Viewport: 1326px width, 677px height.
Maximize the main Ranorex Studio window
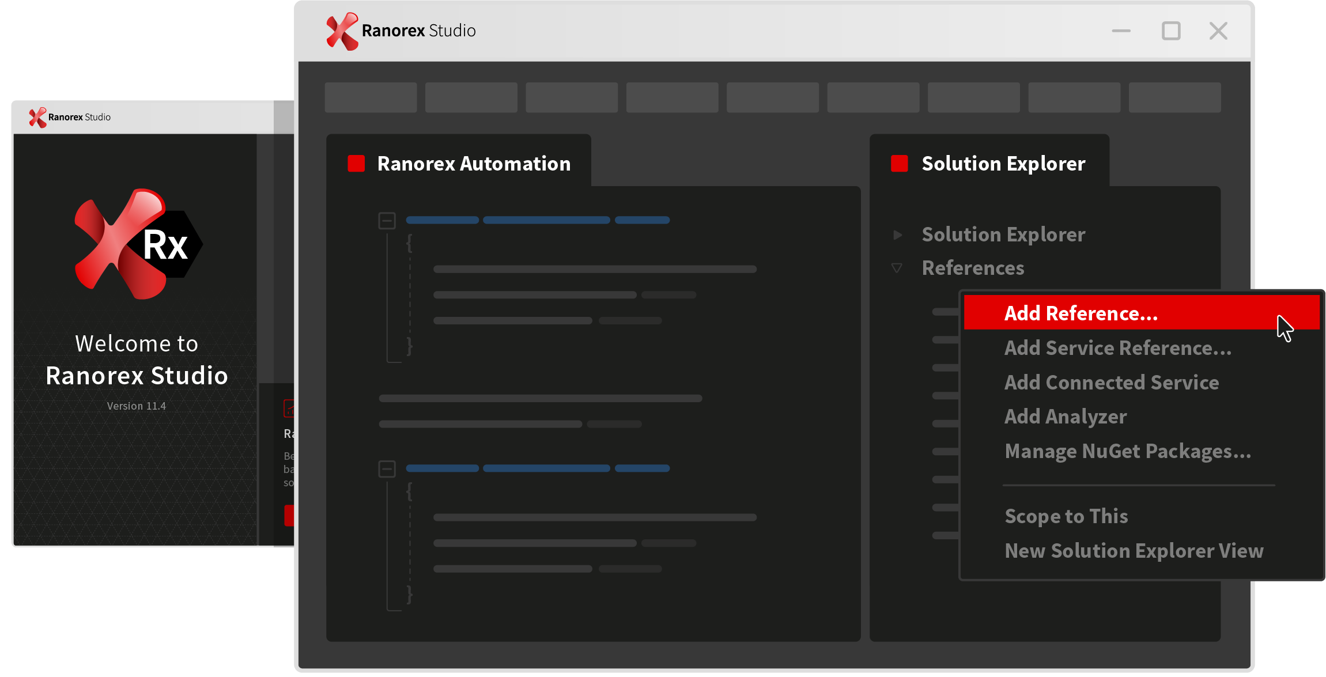[1171, 31]
